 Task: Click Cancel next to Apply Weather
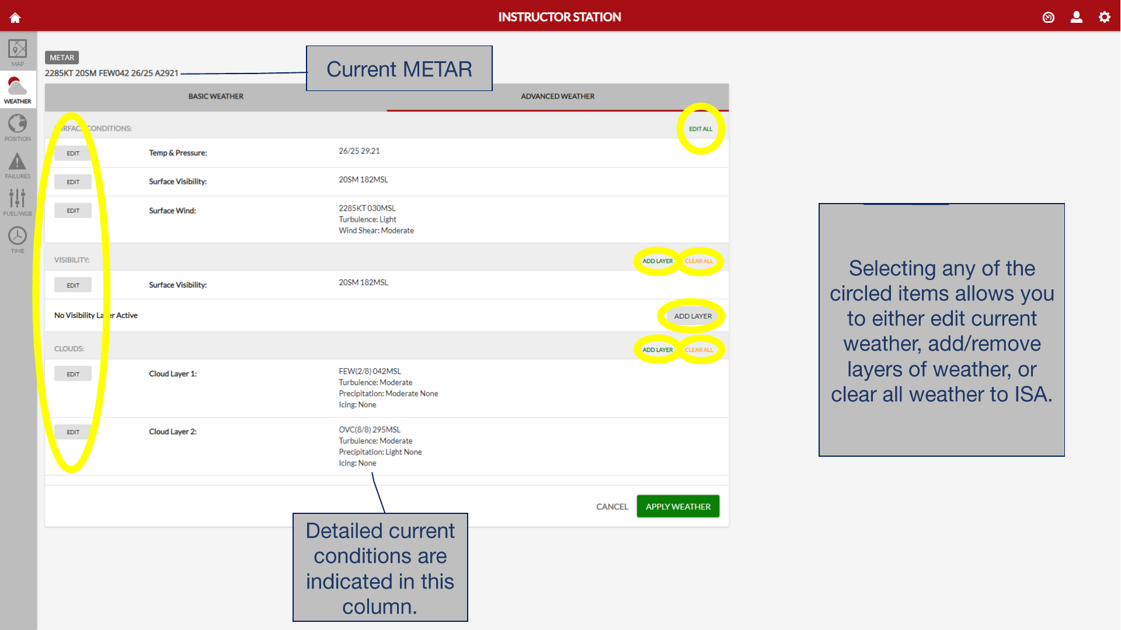click(x=612, y=506)
